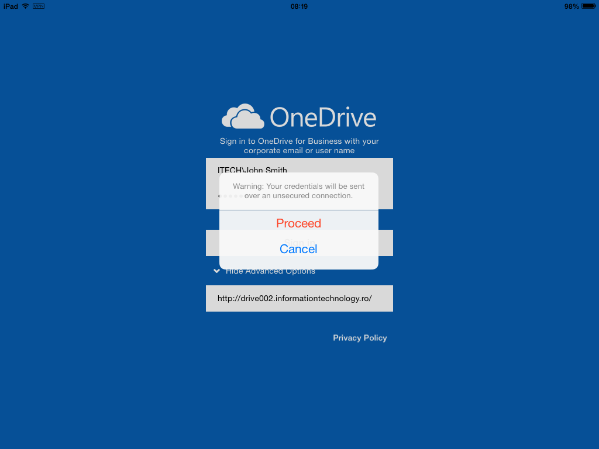Click the 'Sign in to OneDrive for Business' text

(299, 146)
